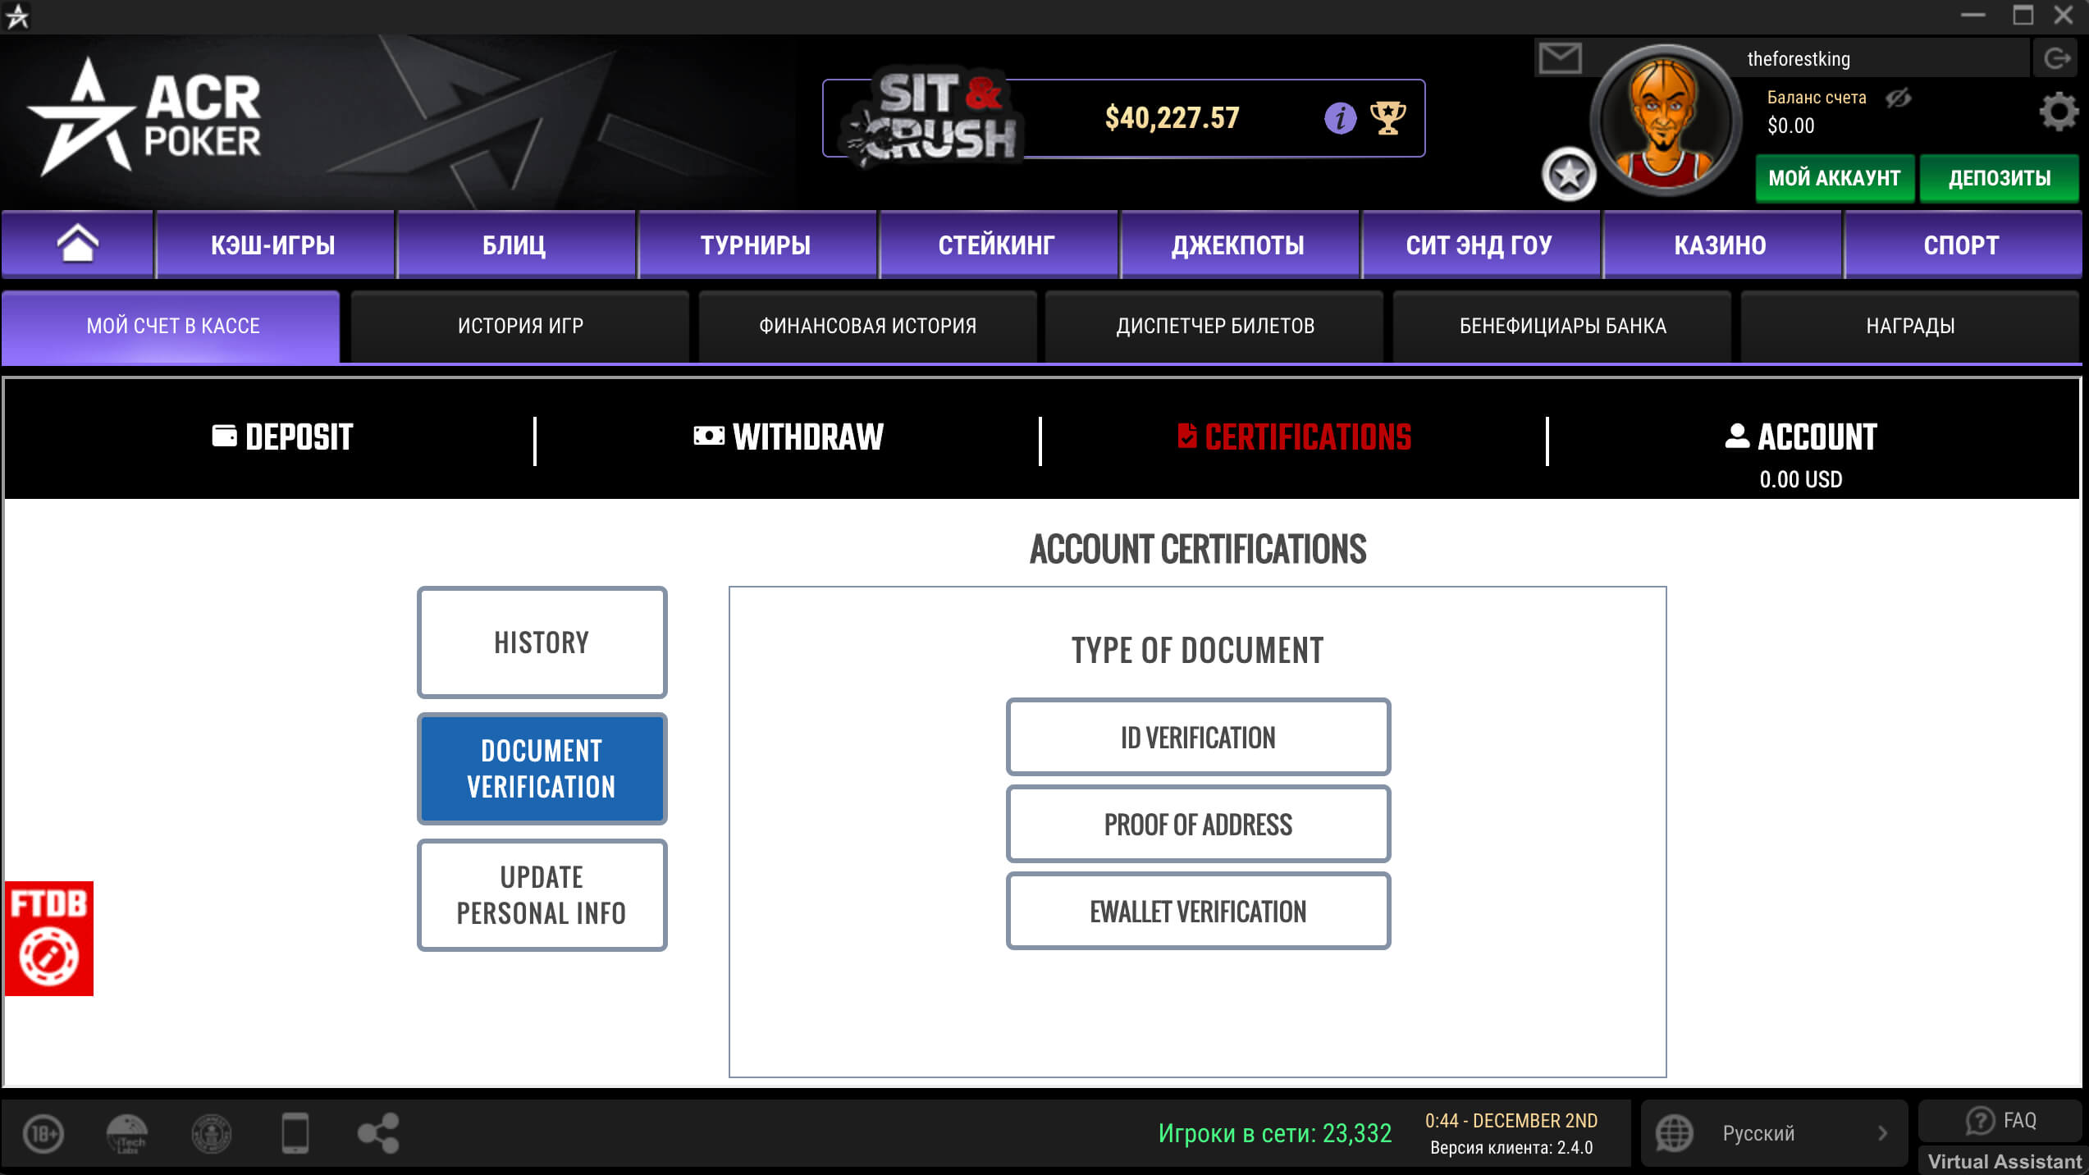This screenshot has width=2089, height=1175.
Task: Click the star badge next to the avatar
Action: [x=1570, y=173]
